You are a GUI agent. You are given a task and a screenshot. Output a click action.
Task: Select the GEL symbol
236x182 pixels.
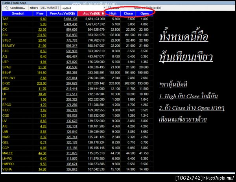pos(6,142)
